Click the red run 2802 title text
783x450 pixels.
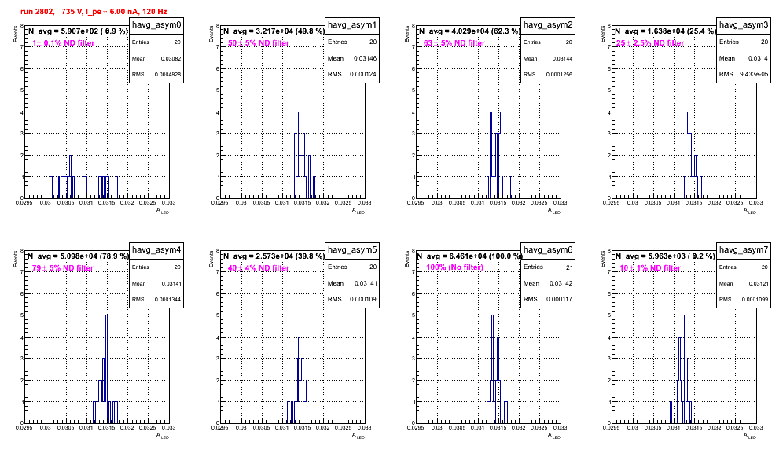tap(94, 11)
